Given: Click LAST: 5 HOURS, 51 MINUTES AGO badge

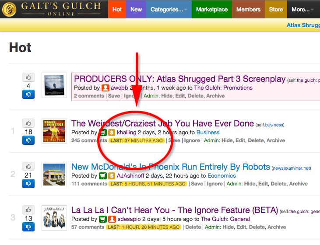Looking at the screenshot, I should [x=148, y=184].
